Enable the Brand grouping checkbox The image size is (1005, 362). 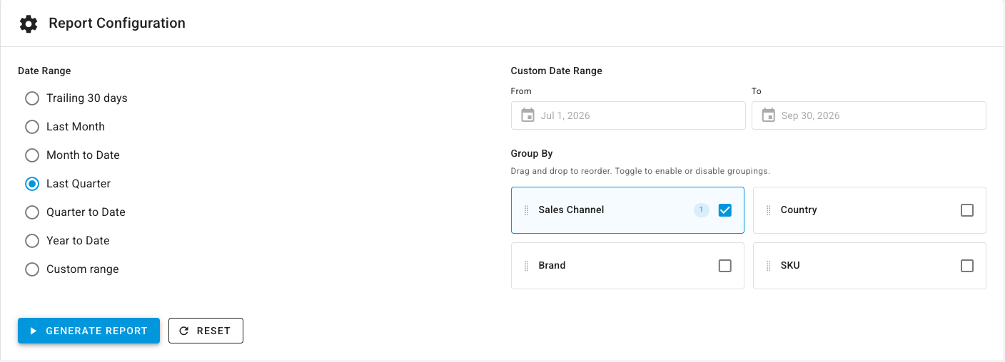pyautogui.click(x=725, y=266)
